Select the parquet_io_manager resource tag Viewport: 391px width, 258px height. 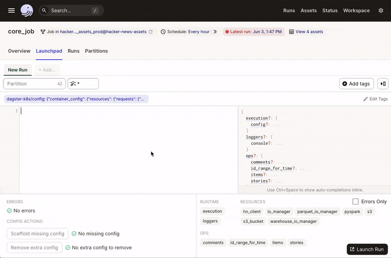click(317, 211)
